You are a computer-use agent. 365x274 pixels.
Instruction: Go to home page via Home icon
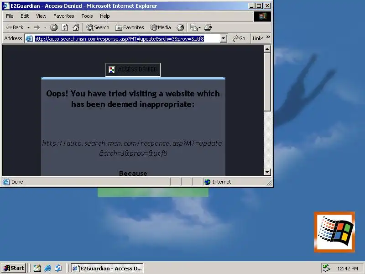pyautogui.click(x=76, y=27)
